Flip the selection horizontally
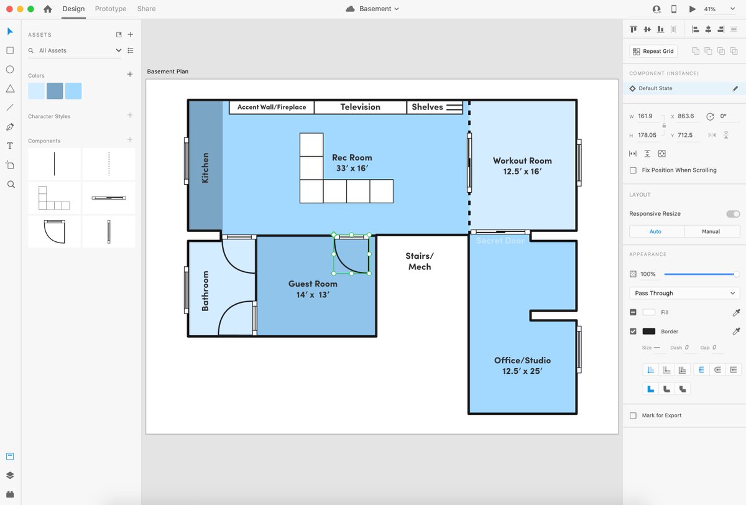Screen dimensions: 746x505 point(712,135)
